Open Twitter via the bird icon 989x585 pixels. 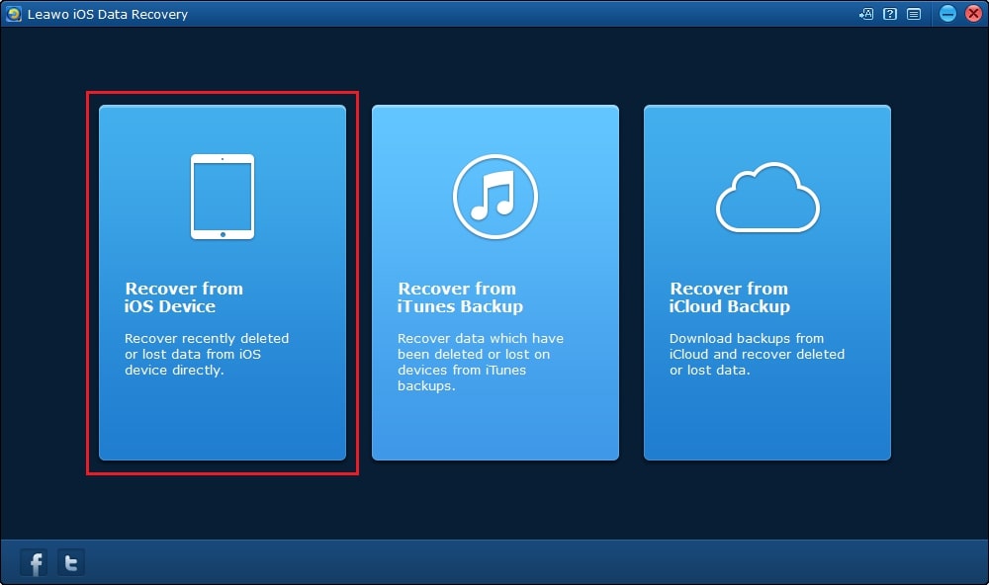pyautogui.click(x=70, y=561)
